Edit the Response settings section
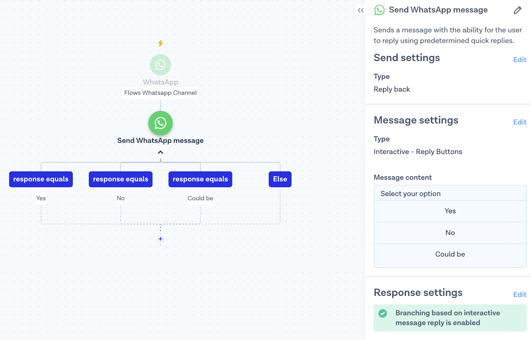Image resolution: width=531 pixels, height=340 pixels. point(519,295)
